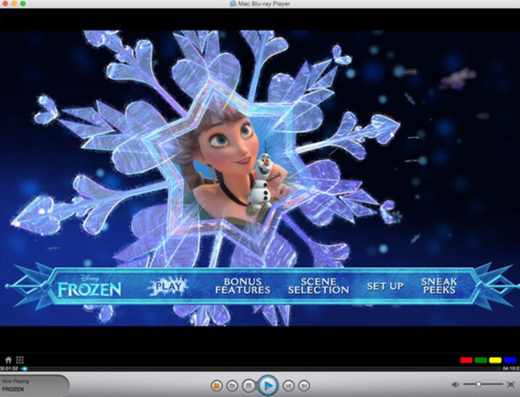Click the elapsed time 00:01:52 label
520x397 pixels.
click(x=9, y=369)
